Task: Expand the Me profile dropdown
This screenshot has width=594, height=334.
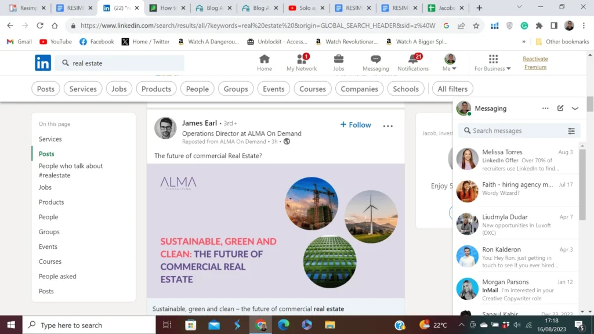Action: [x=450, y=63]
